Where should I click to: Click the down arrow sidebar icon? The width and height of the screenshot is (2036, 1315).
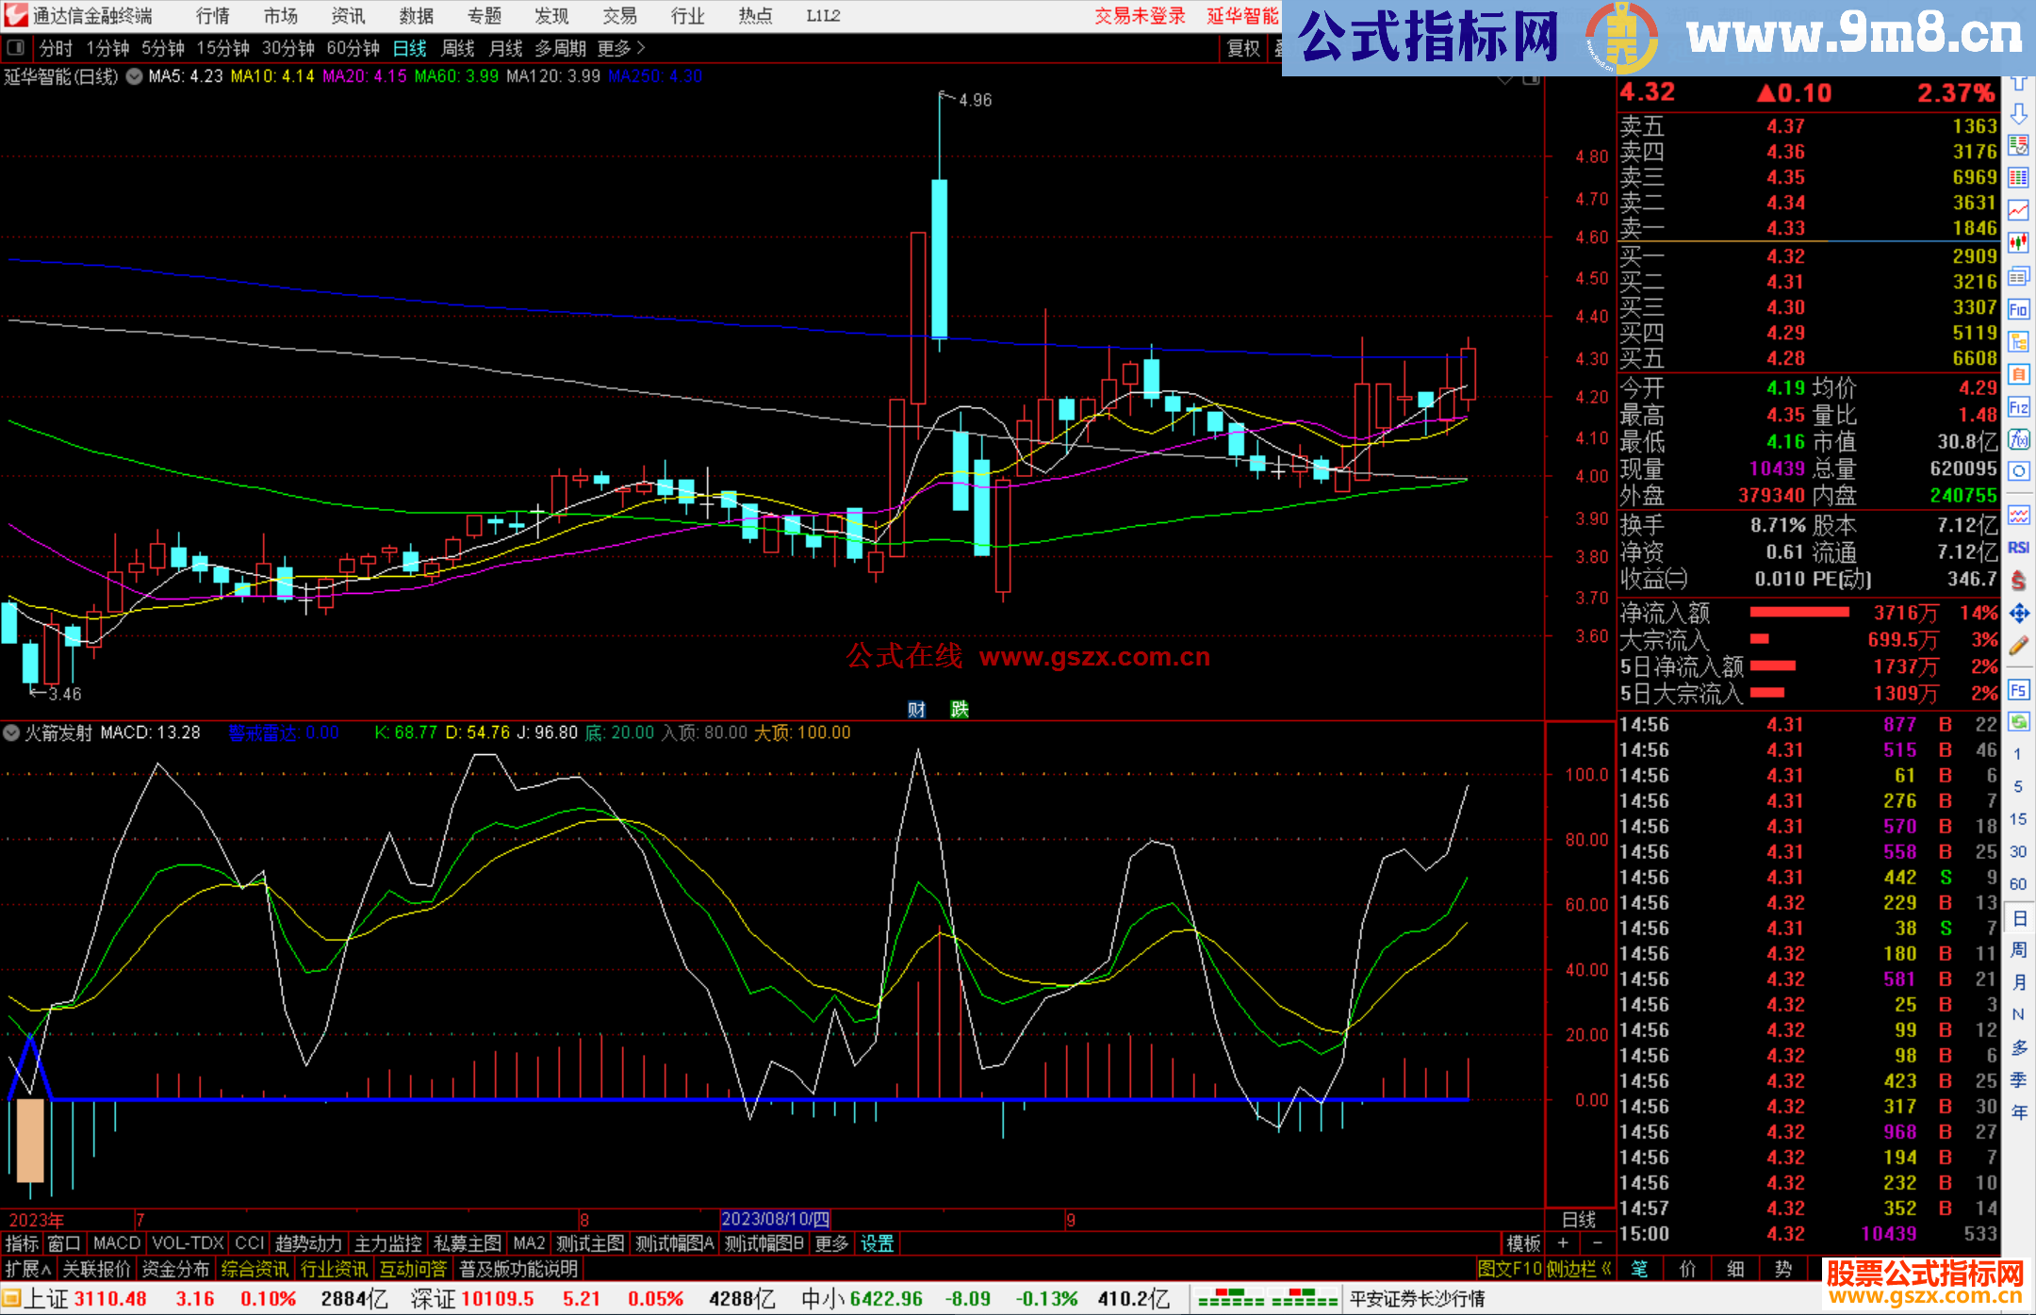point(2018,115)
